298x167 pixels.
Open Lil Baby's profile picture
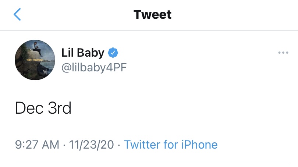click(35, 60)
